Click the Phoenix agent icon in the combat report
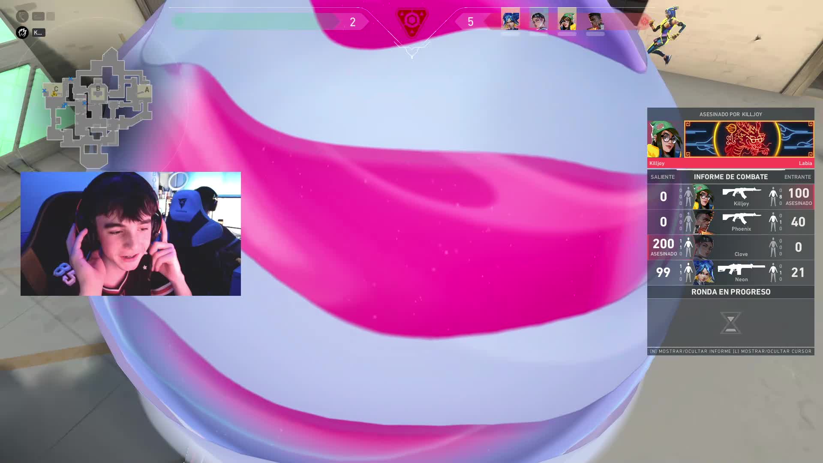Image resolution: width=823 pixels, height=463 pixels. [x=703, y=222]
